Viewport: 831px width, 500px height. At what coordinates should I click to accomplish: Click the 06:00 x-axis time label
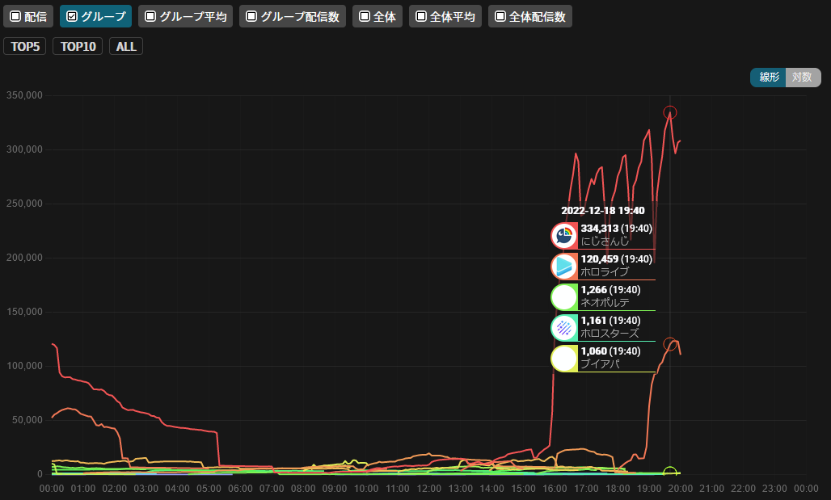[240, 489]
